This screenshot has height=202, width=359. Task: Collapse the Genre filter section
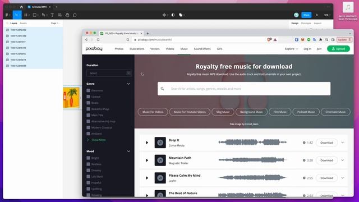click(x=128, y=84)
